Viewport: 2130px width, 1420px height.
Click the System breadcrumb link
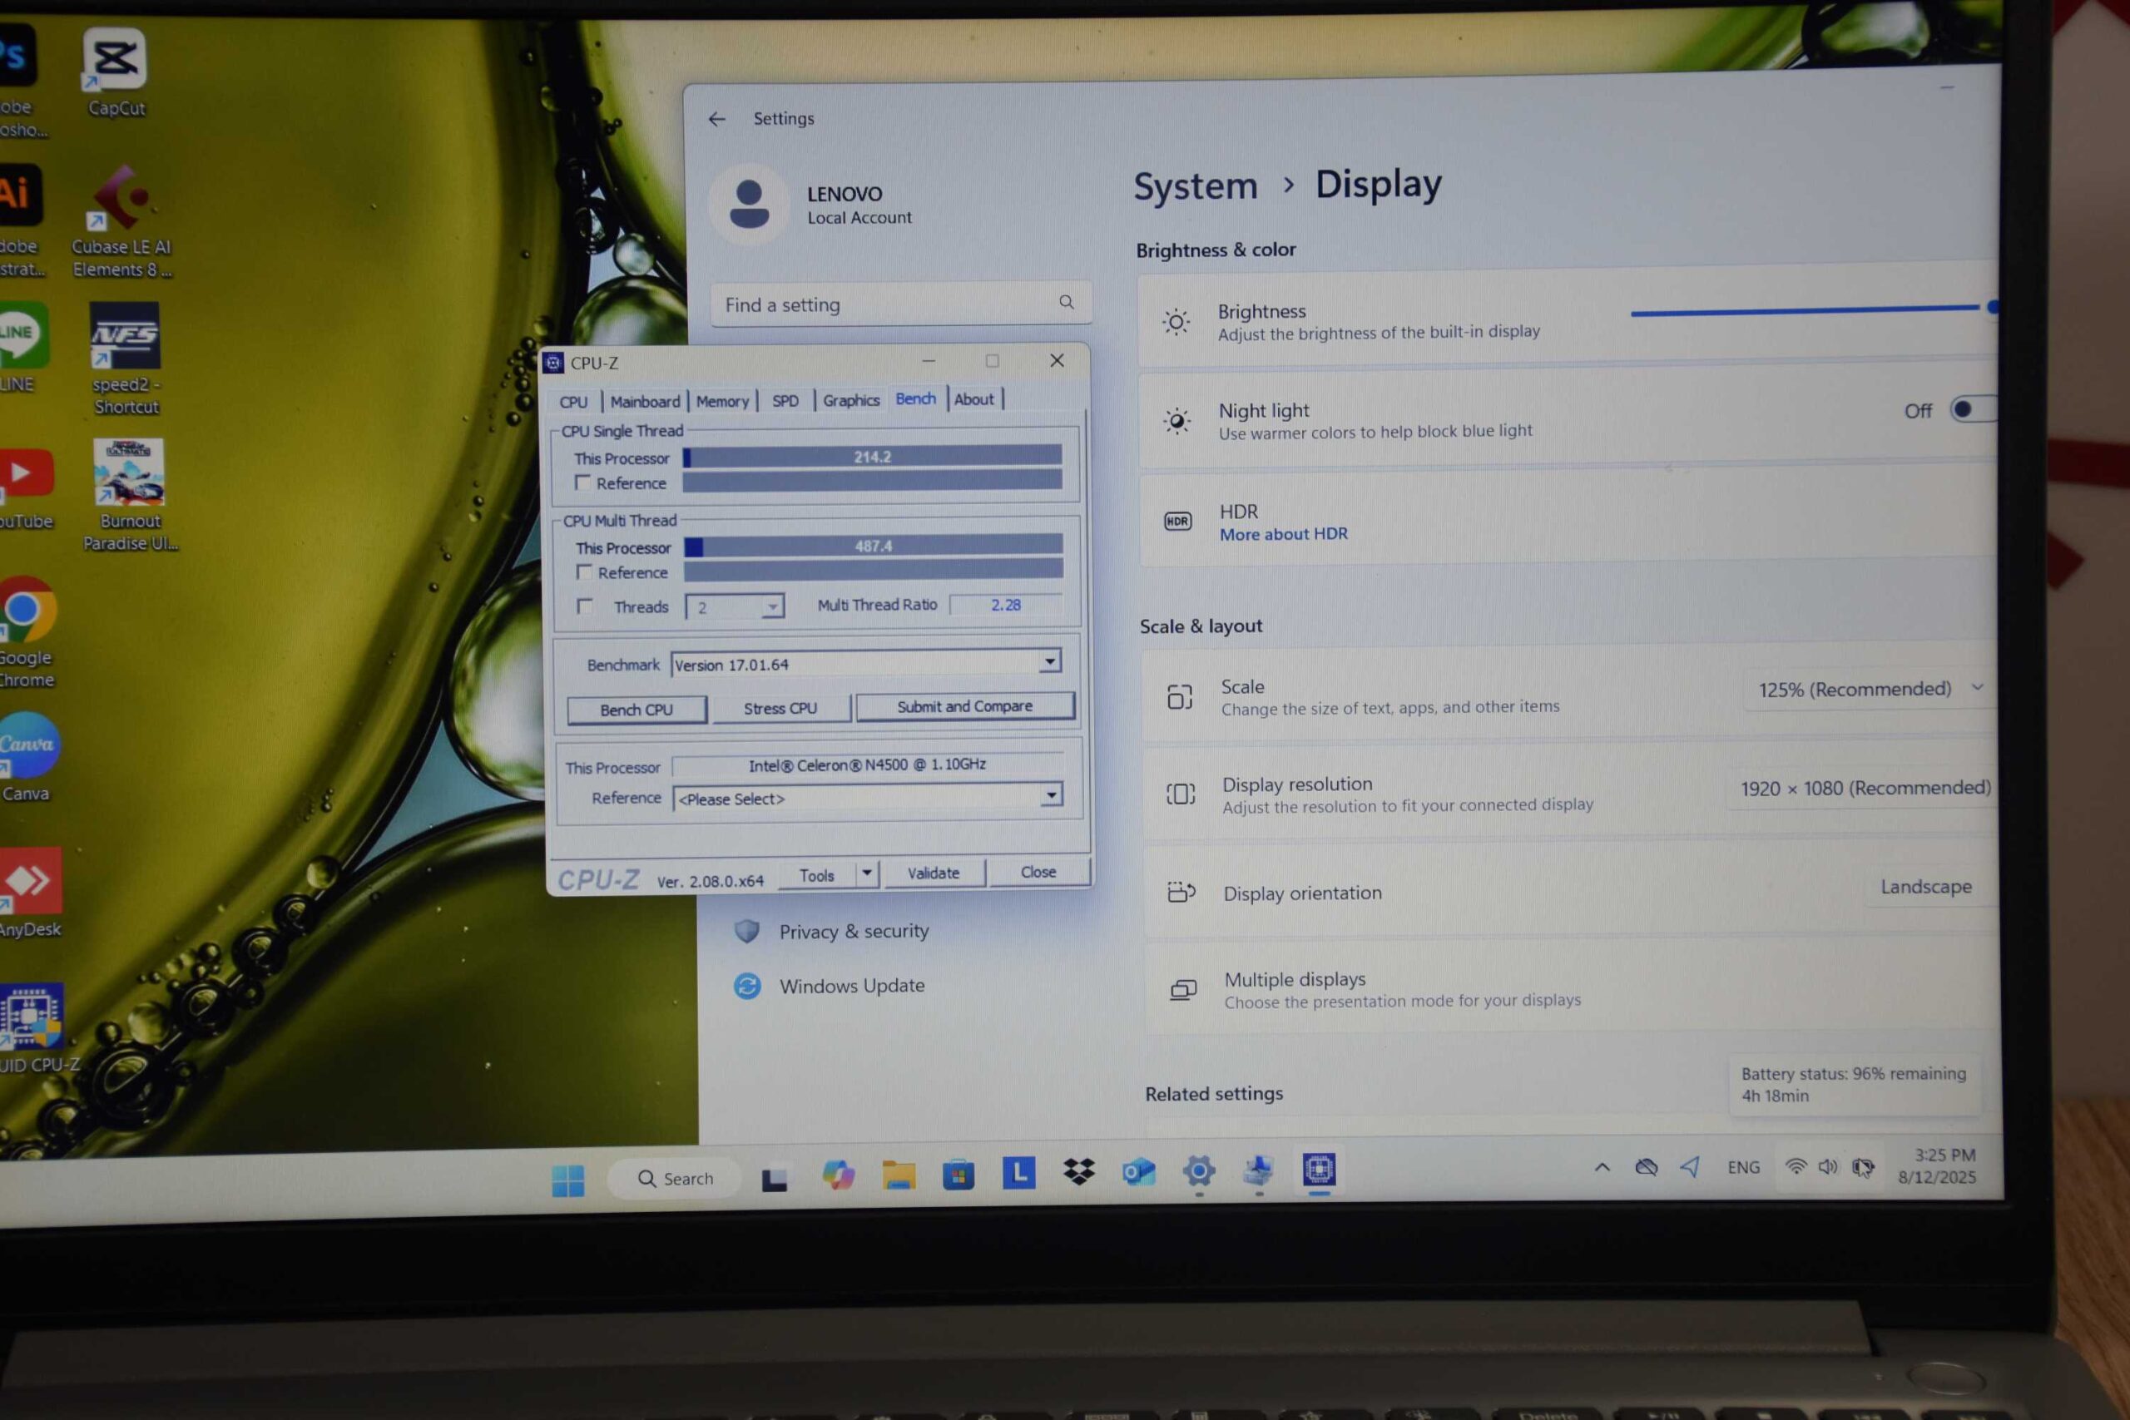(x=1196, y=186)
